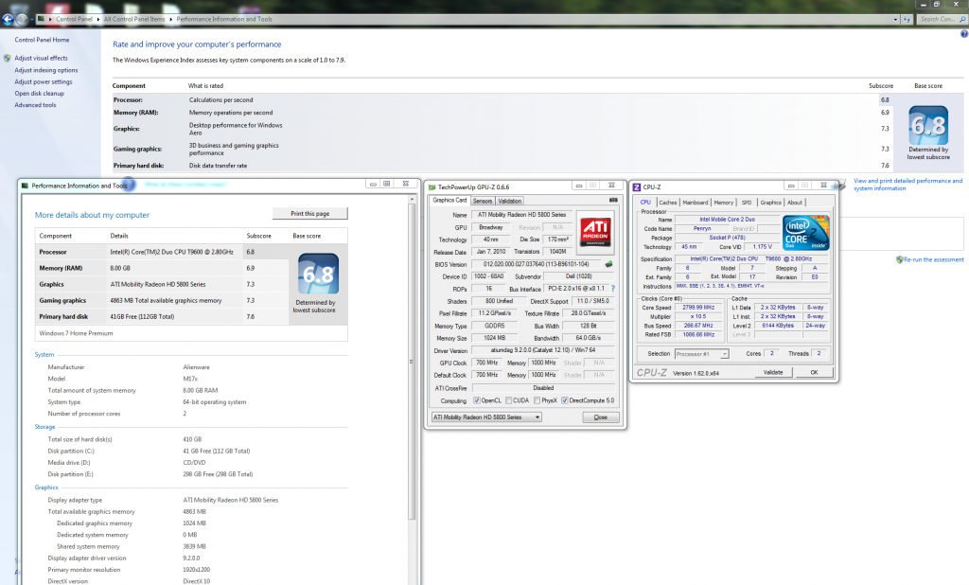Click the GPU-Z BIOS Version field

[x=536, y=264]
